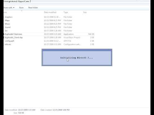Select the Maps folder
154x115 pixels.
coord(7,20)
